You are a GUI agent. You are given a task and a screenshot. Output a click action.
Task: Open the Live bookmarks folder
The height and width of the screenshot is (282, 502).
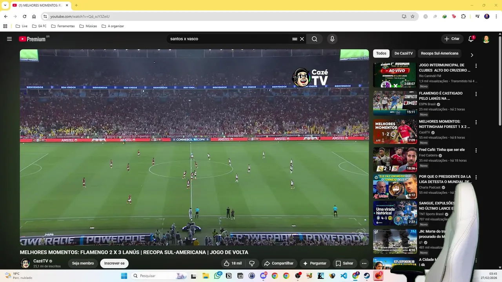[22, 26]
